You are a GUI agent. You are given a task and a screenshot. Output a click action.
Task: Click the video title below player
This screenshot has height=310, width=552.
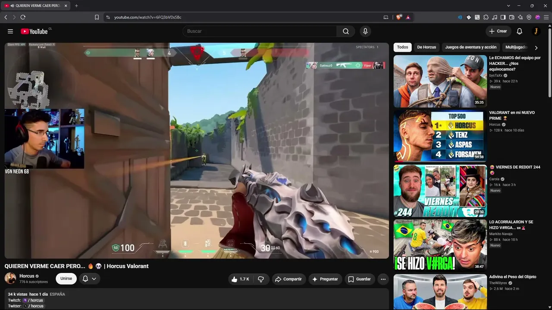pos(76,266)
